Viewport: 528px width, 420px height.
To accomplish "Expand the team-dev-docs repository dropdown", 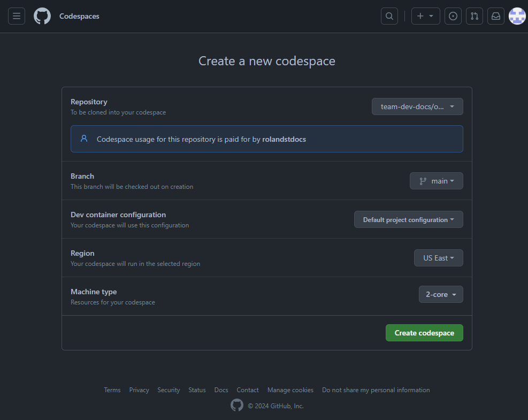I will (417, 106).
